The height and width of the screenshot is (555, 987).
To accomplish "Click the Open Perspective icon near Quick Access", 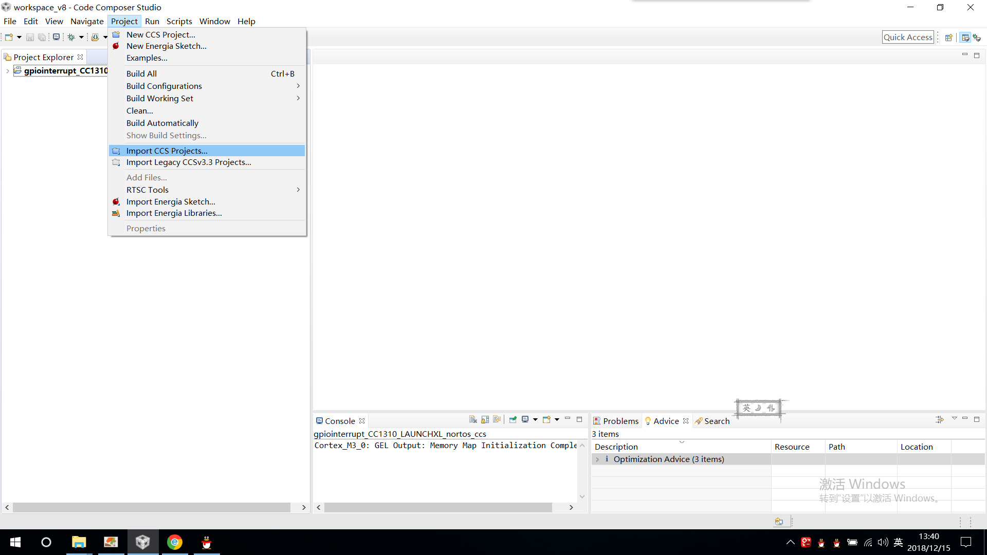I will point(949,37).
